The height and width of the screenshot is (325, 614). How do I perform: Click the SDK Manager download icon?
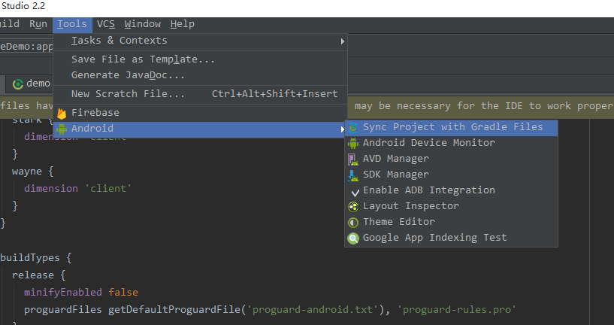point(352,175)
